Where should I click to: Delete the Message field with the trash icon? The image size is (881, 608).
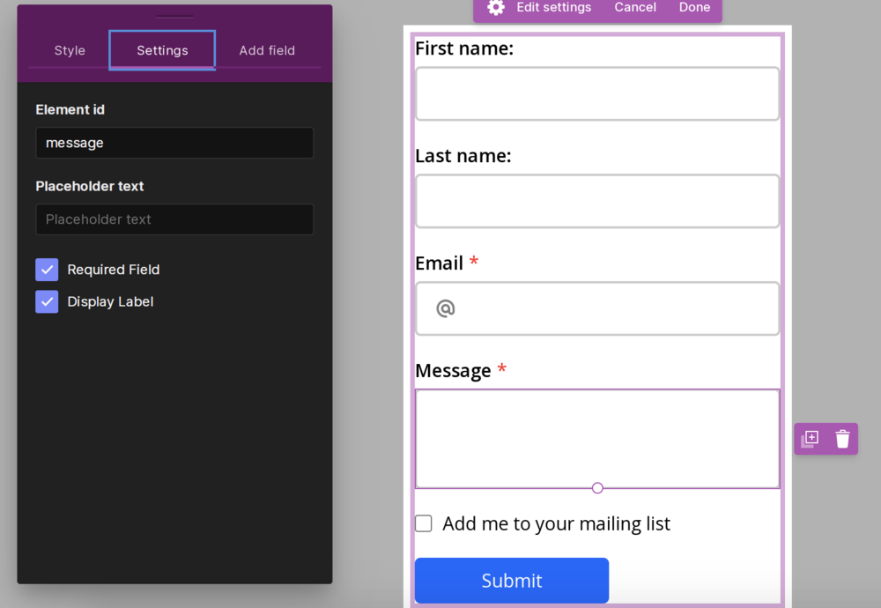[842, 439]
